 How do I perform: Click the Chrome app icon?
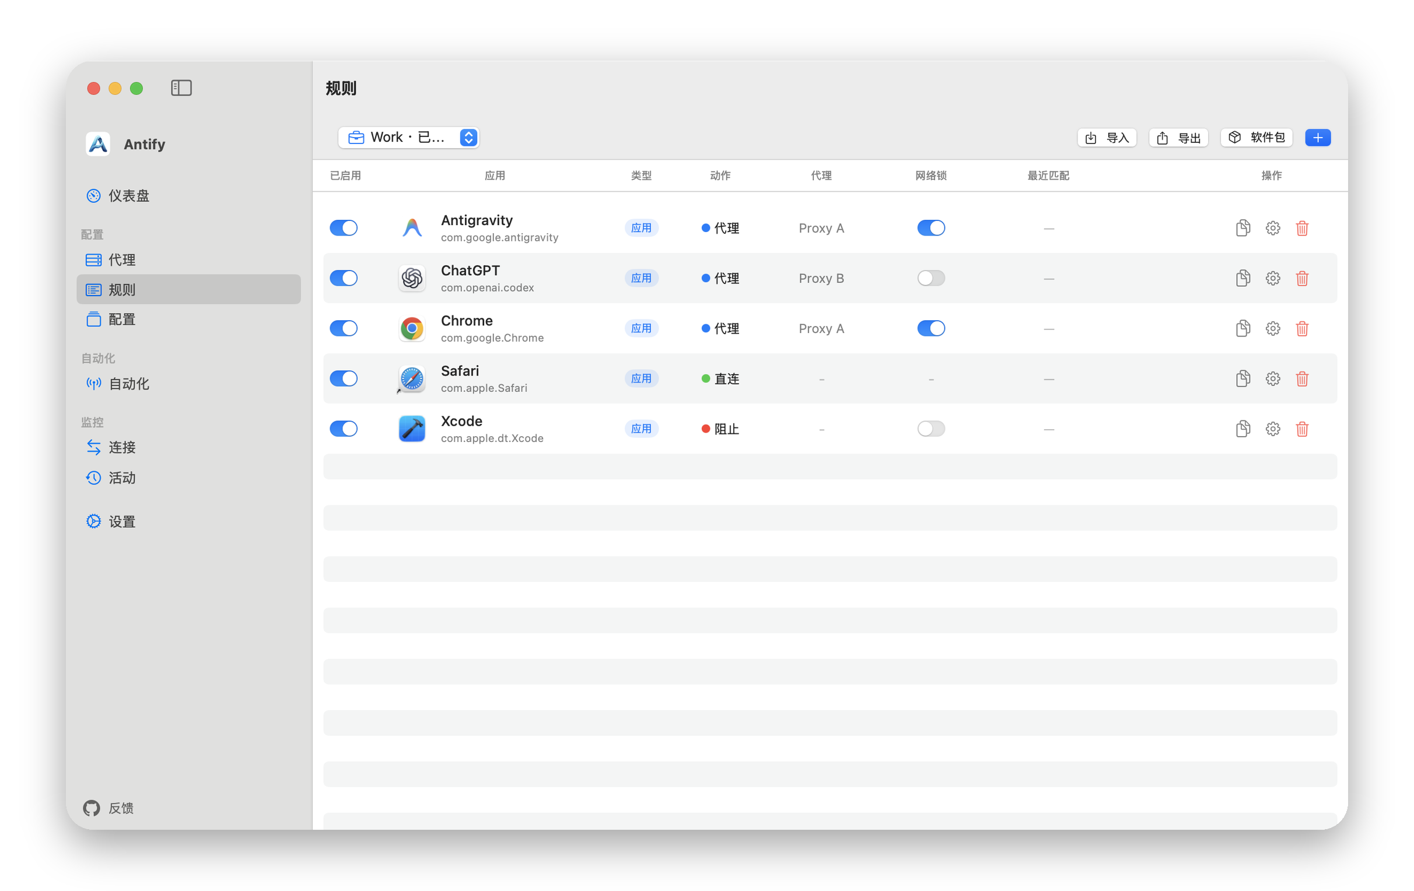coord(412,328)
